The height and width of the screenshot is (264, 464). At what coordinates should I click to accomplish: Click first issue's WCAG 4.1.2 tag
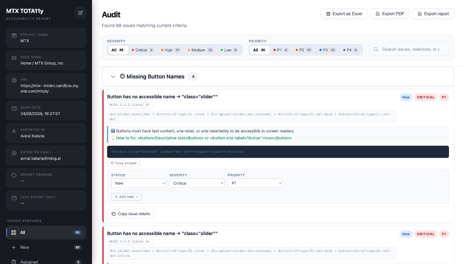130,105
